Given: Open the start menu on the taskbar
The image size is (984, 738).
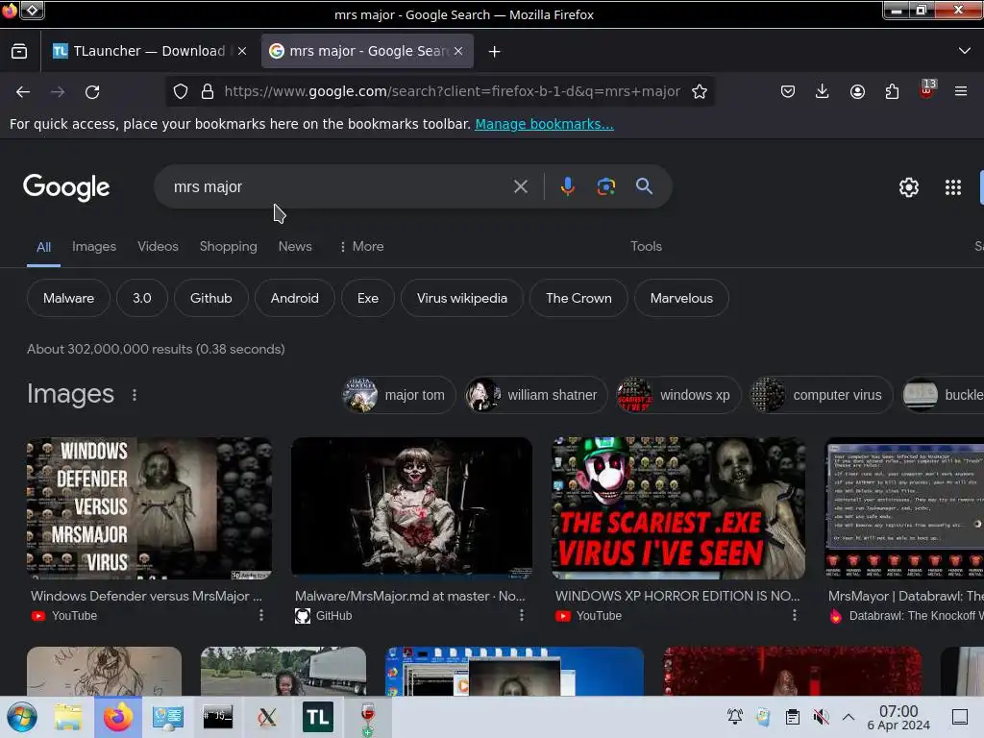Looking at the screenshot, I should tap(22, 717).
